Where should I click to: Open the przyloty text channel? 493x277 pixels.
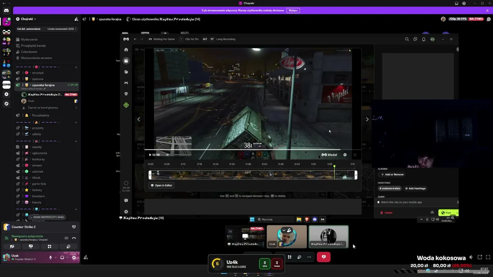tap(47, 128)
